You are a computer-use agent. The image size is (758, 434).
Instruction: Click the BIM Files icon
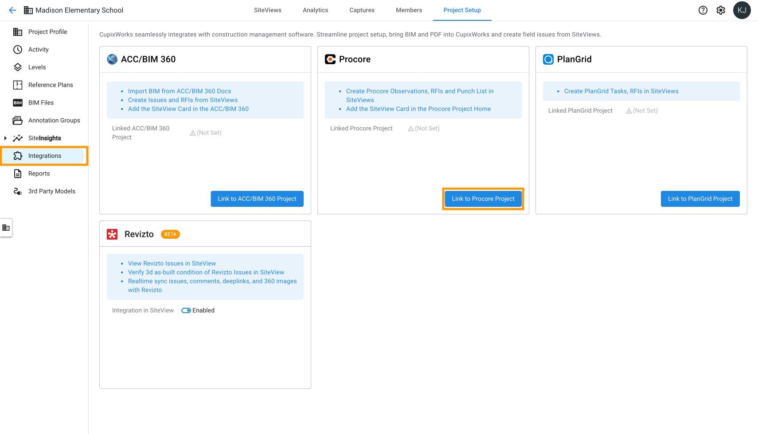coord(18,103)
